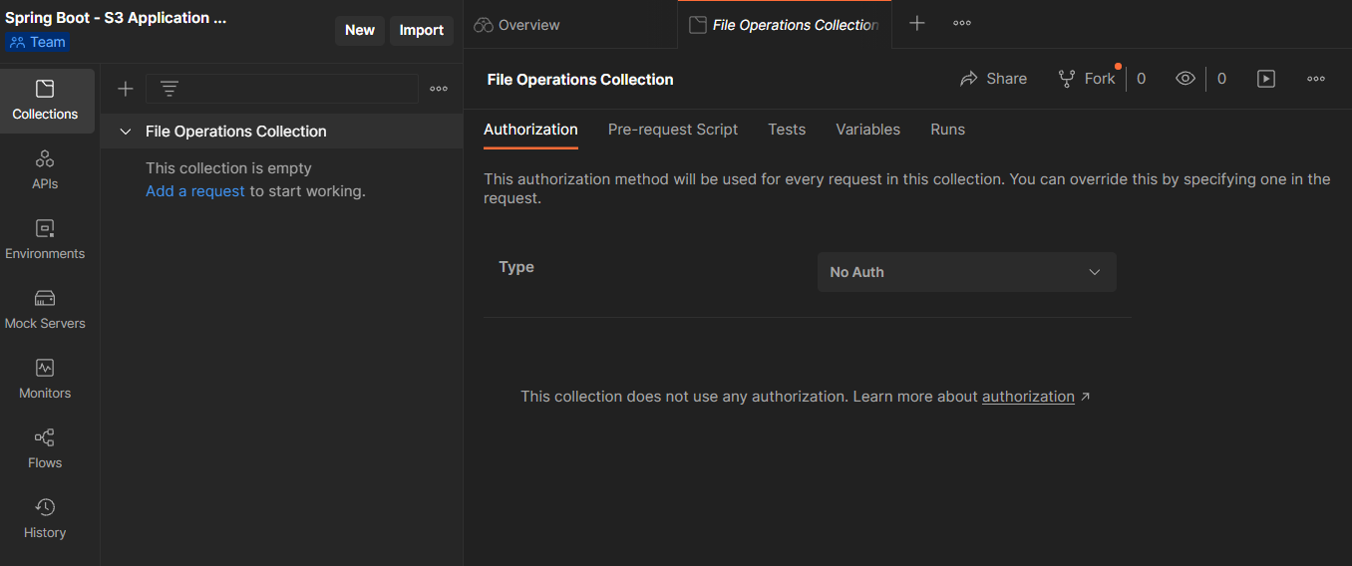
Task: Click the fork count number
Action: tap(1142, 79)
